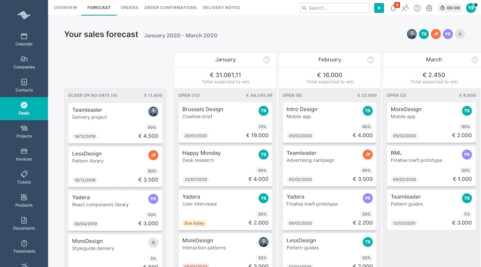This screenshot has height=267, width=481.
Task: Show January column help info
Action: point(267,60)
